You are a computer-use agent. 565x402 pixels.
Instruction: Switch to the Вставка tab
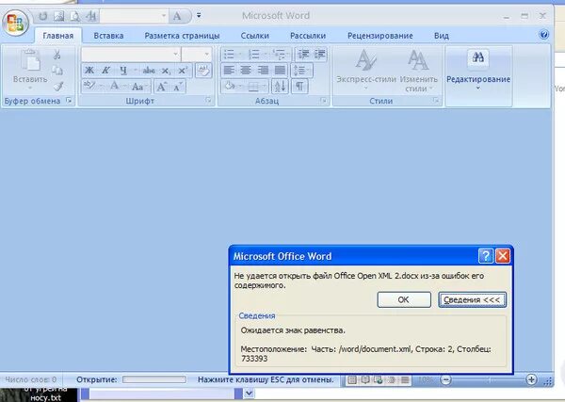click(x=108, y=36)
